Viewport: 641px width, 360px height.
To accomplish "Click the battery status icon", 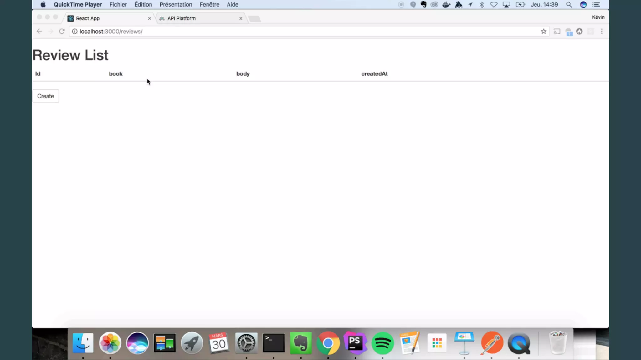I will click(x=520, y=4).
